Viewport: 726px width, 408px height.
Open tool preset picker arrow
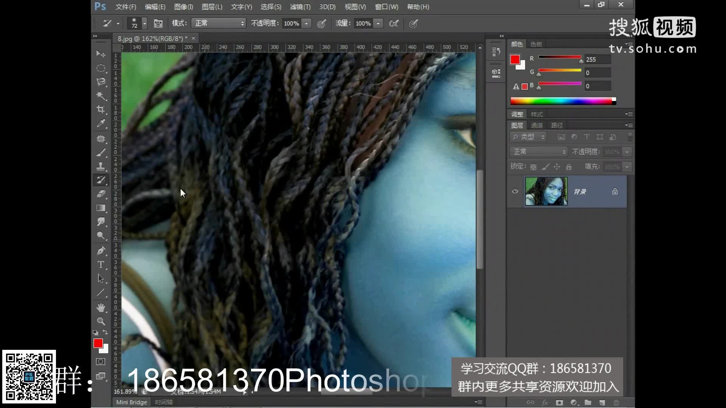coord(118,23)
